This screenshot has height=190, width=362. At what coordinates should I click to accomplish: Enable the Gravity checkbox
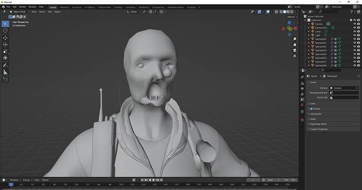coord(311,109)
